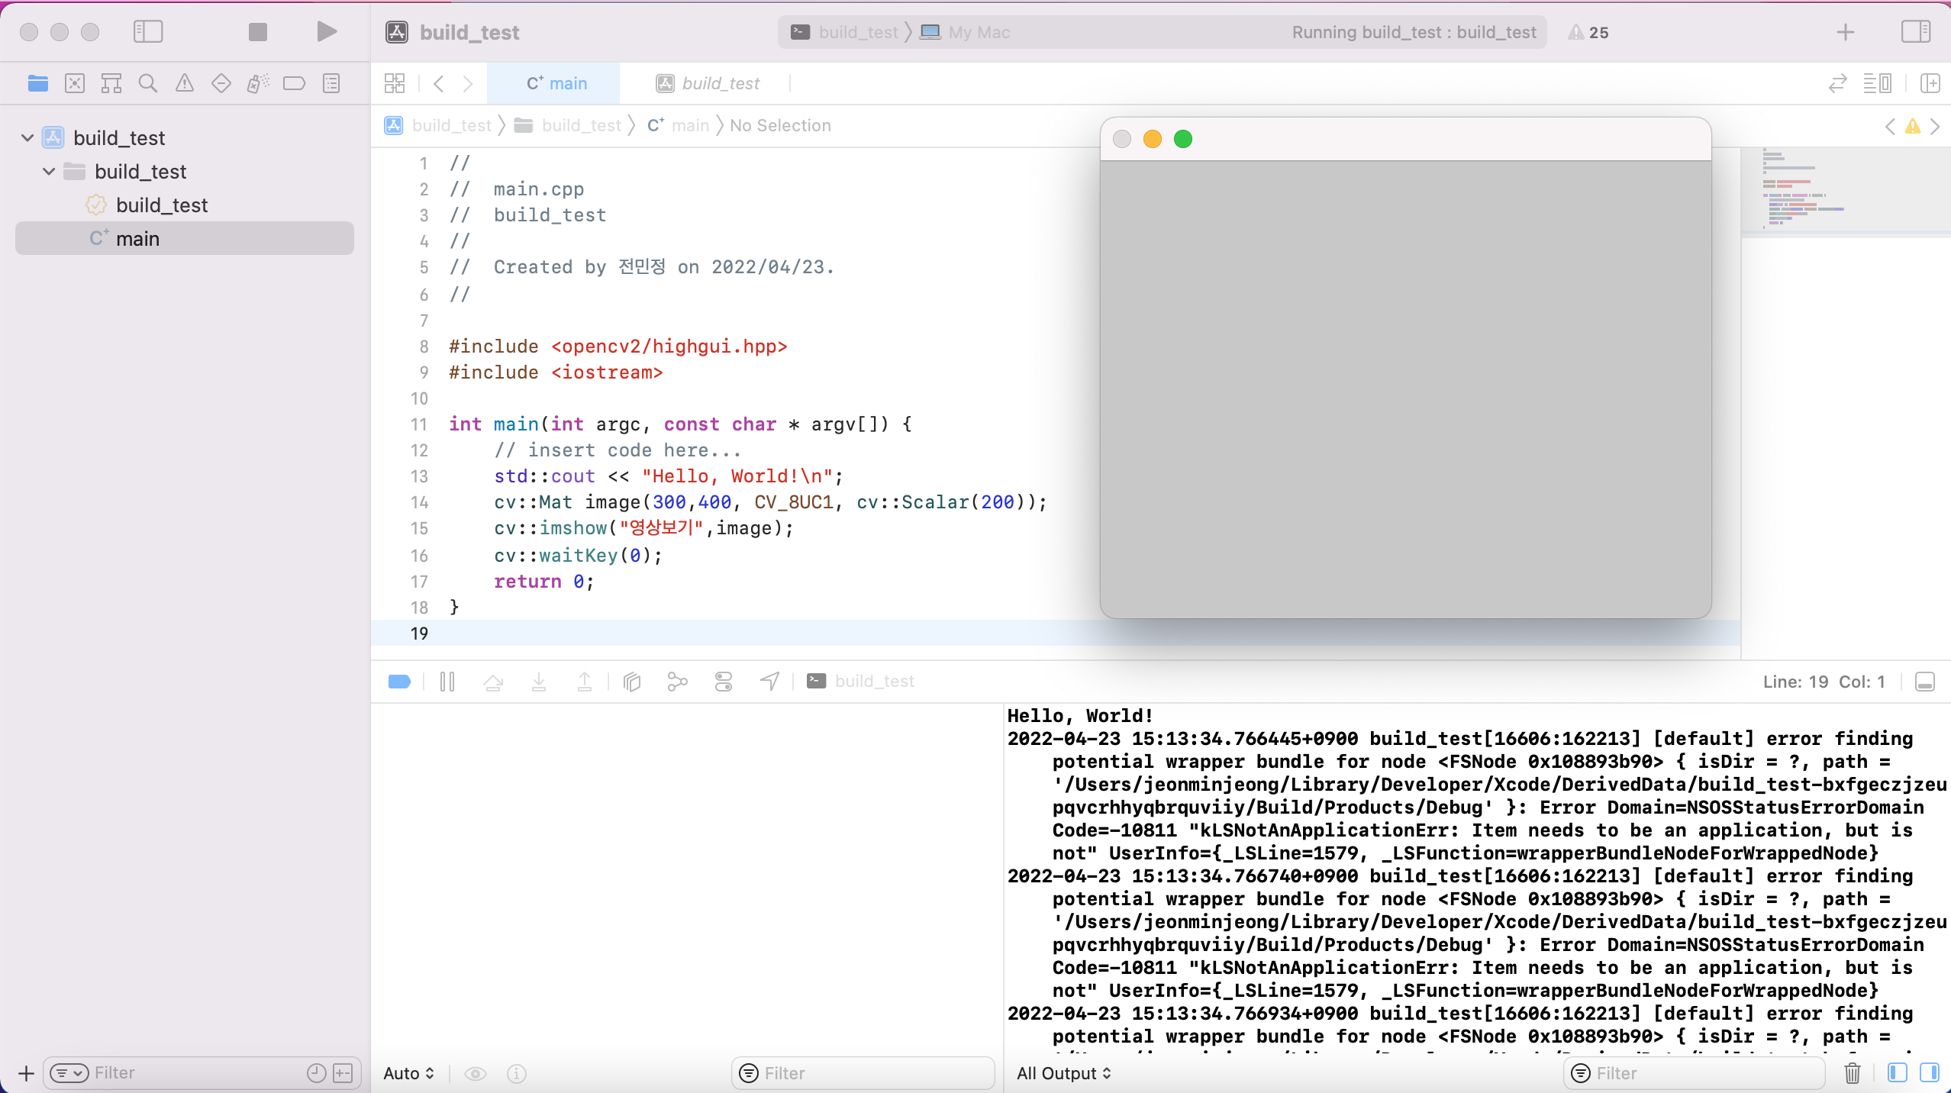Show only recent files filter

317,1073
